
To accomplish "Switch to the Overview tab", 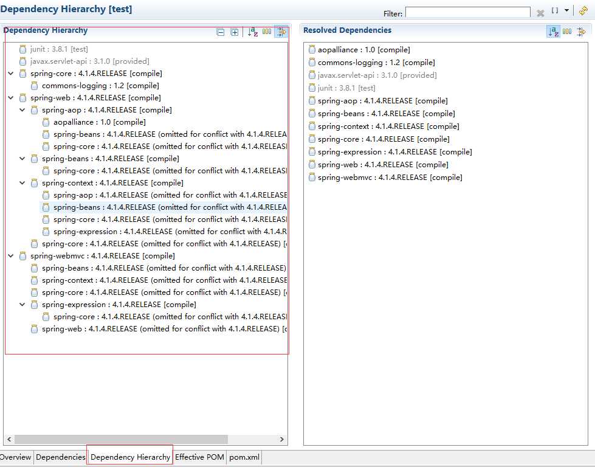I will coord(16,457).
